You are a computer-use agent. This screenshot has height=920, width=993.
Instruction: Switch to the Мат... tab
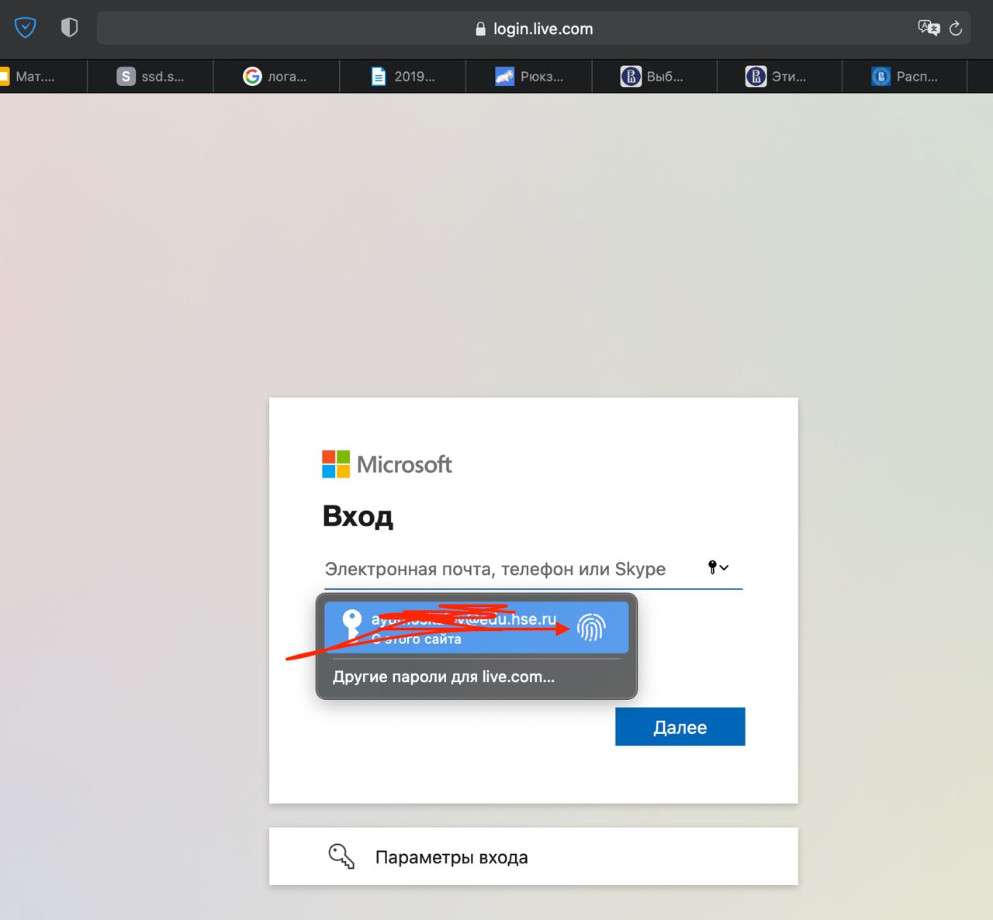click(x=43, y=77)
